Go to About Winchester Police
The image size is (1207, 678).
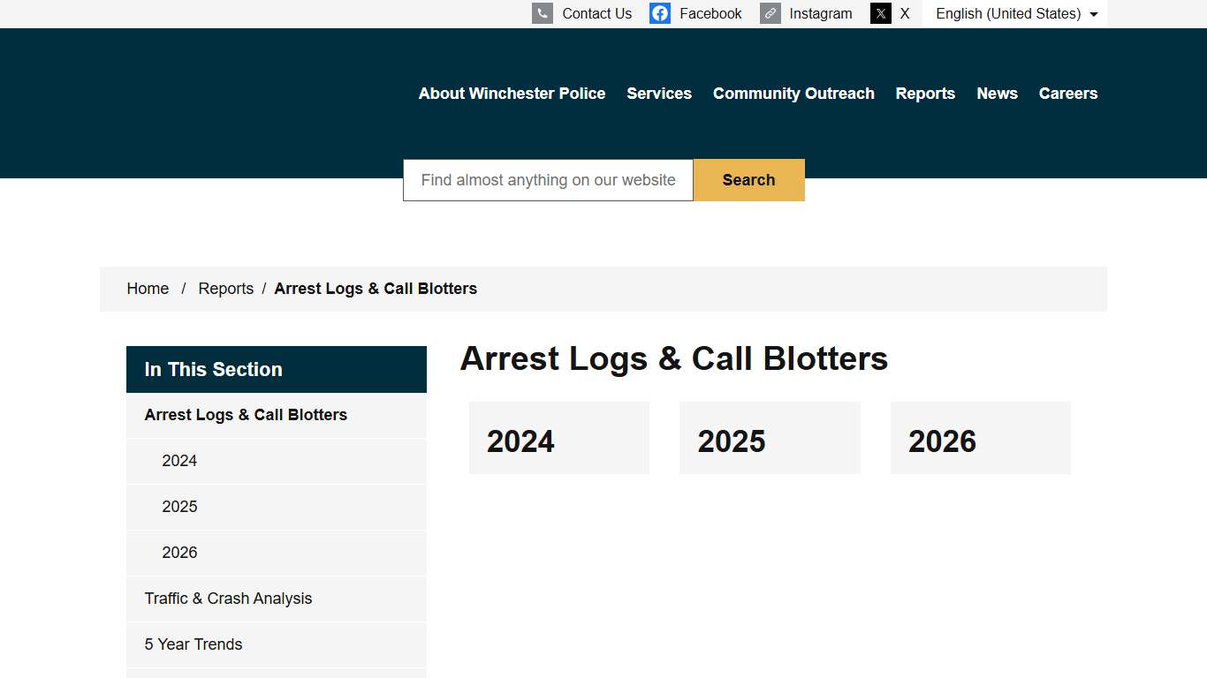point(512,93)
